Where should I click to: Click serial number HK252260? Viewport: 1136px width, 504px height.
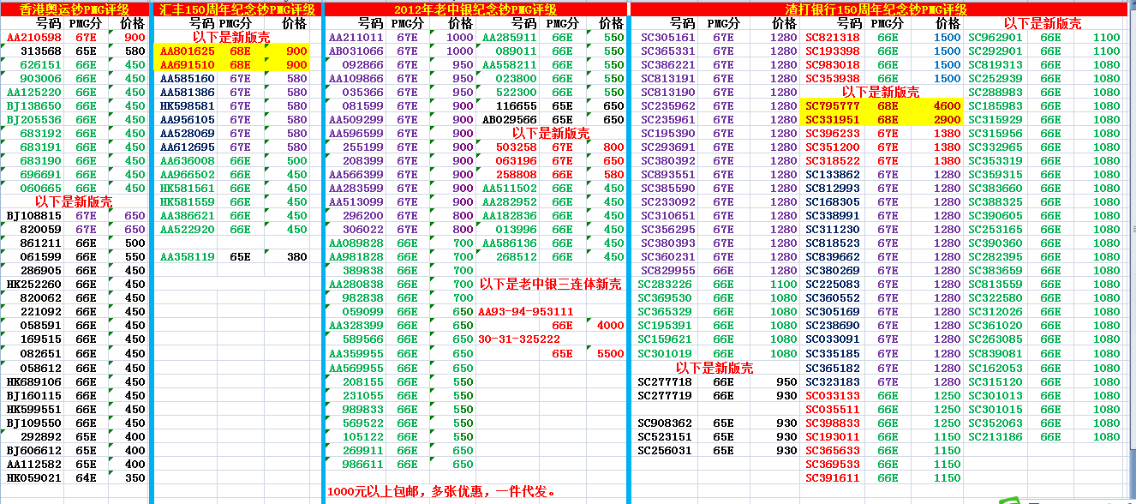coord(34,285)
